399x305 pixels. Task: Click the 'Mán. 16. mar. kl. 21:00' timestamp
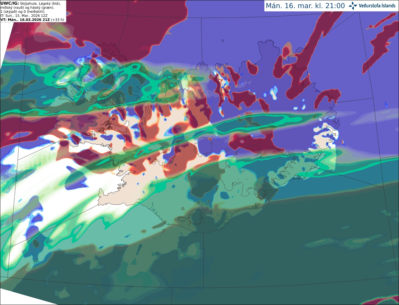tap(305, 6)
